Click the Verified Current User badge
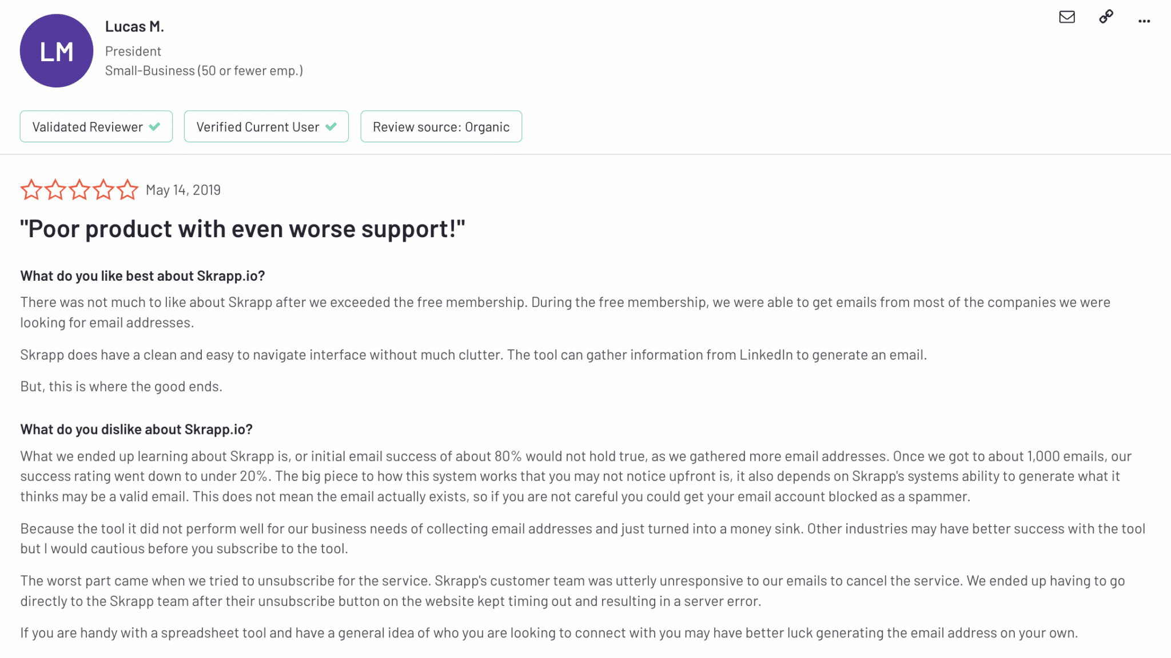Screen dimensions: 1171x658 tap(266, 126)
